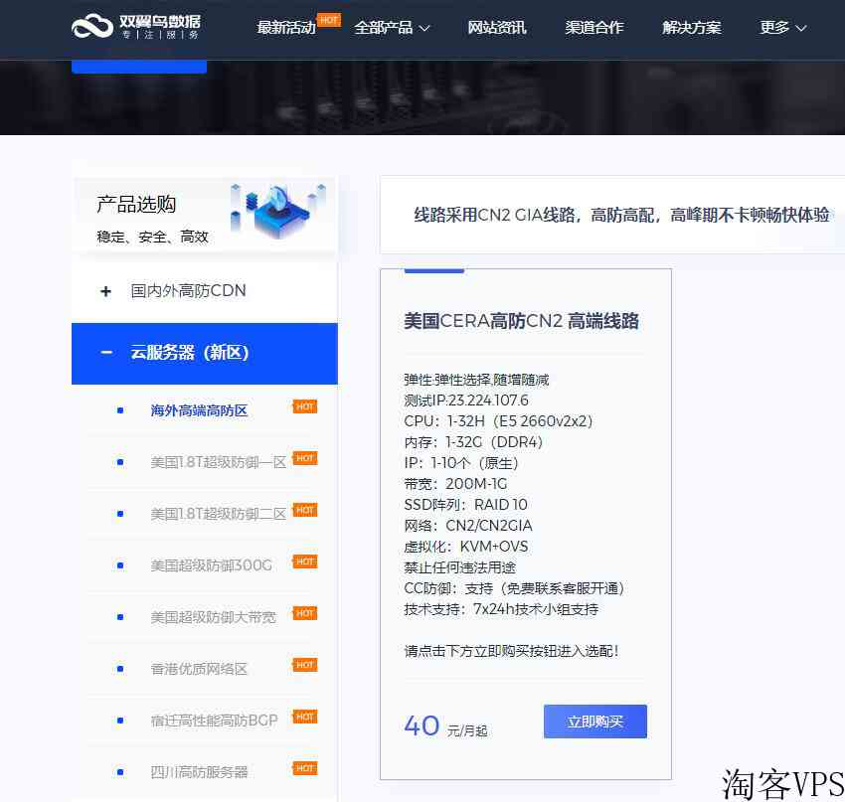Click the test IP text 测试IP:23.224.107.6
The height and width of the screenshot is (802, 845).
466,401
